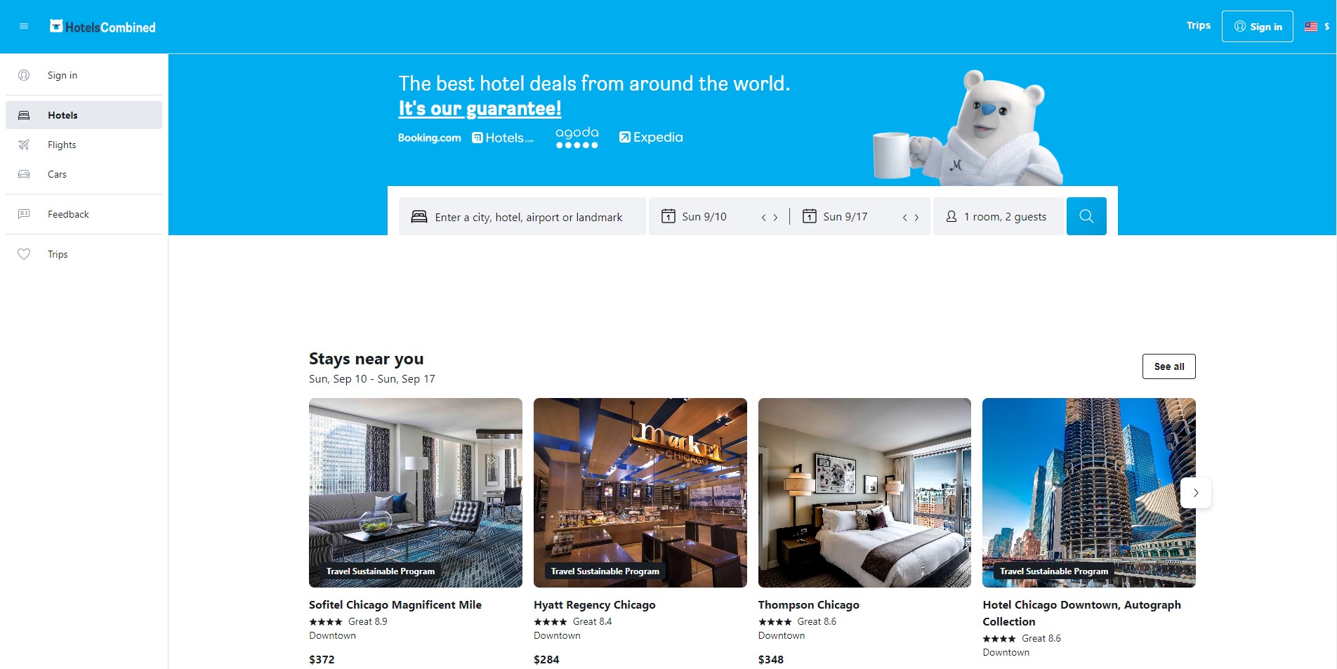1337x669 pixels.
Task: Open the Thompson Chicago hotel photo
Action: click(864, 493)
